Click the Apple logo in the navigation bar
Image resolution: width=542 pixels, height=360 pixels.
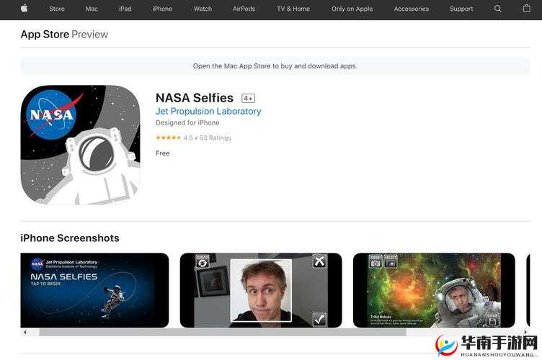click(24, 9)
